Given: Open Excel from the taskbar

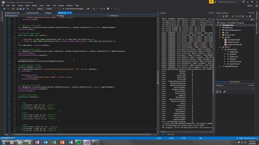Looking at the screenshot, I should [x=54, y=142].
